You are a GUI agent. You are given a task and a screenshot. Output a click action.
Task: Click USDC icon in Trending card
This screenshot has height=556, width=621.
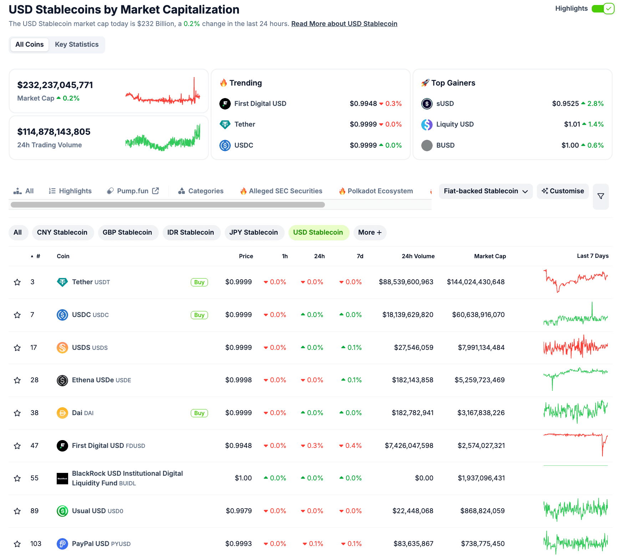point(225,146)
